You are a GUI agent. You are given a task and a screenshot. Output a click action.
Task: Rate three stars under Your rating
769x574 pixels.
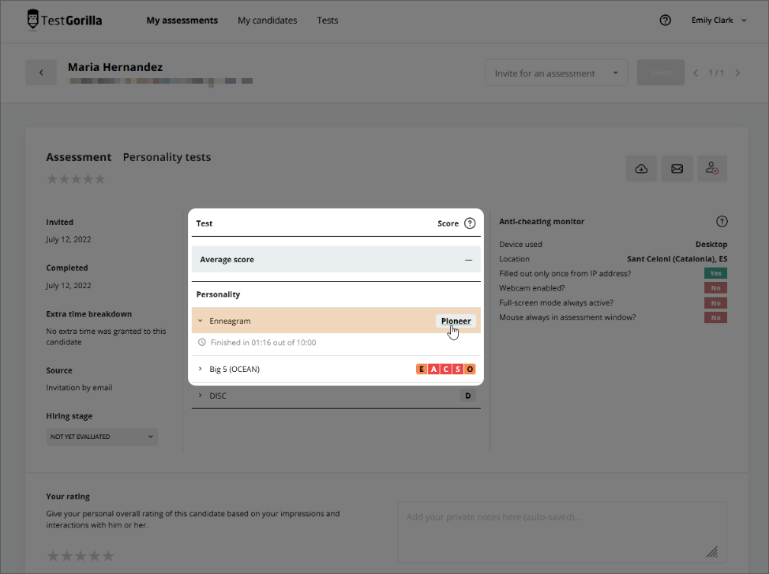81,556
